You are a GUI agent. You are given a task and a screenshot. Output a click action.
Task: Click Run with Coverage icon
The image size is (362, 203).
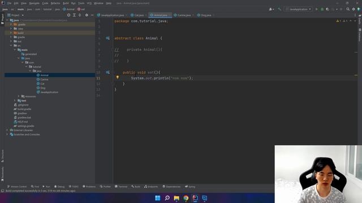[x=327, y=9]
